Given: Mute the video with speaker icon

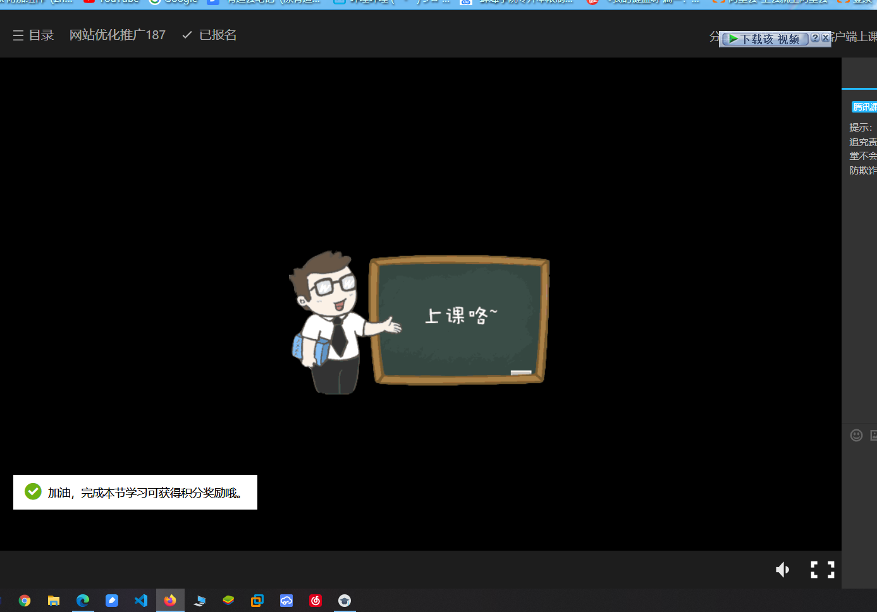Looking at the screenshot, I should (x=783, y=570).
